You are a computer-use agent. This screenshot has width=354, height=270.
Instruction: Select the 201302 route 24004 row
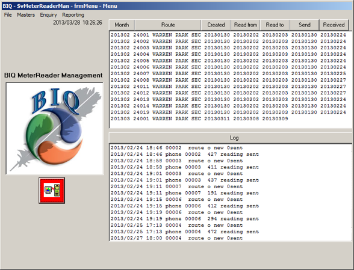(228, 54)
